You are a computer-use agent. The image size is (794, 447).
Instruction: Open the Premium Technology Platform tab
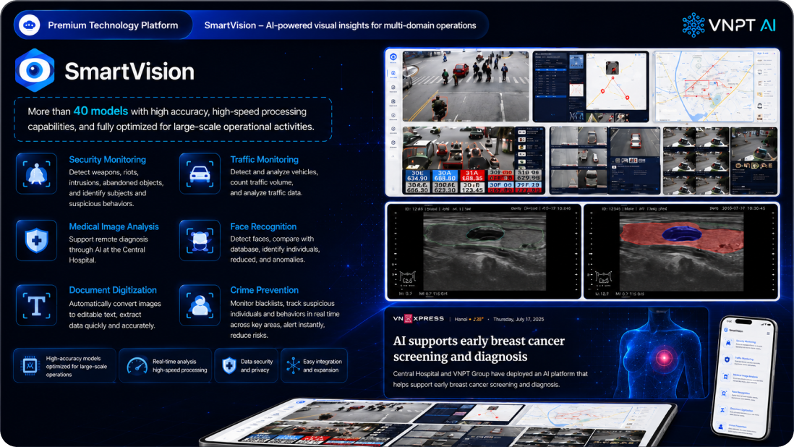[103, 25]
